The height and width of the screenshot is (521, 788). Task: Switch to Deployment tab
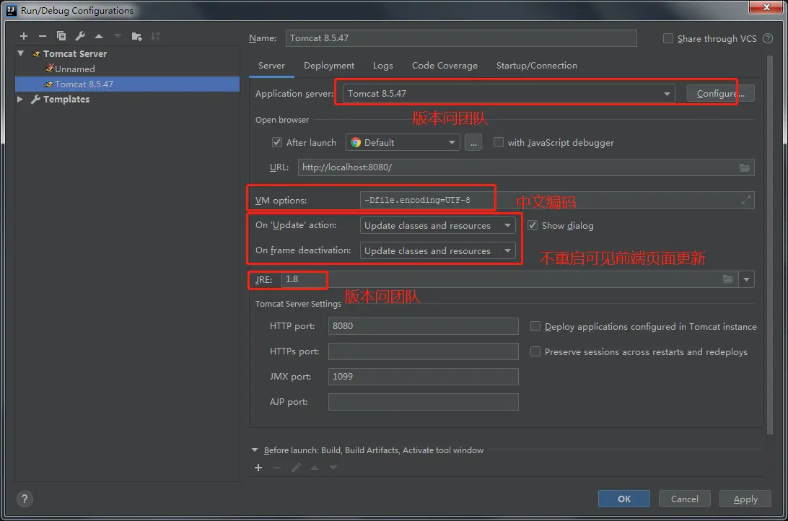pos(329,66)
